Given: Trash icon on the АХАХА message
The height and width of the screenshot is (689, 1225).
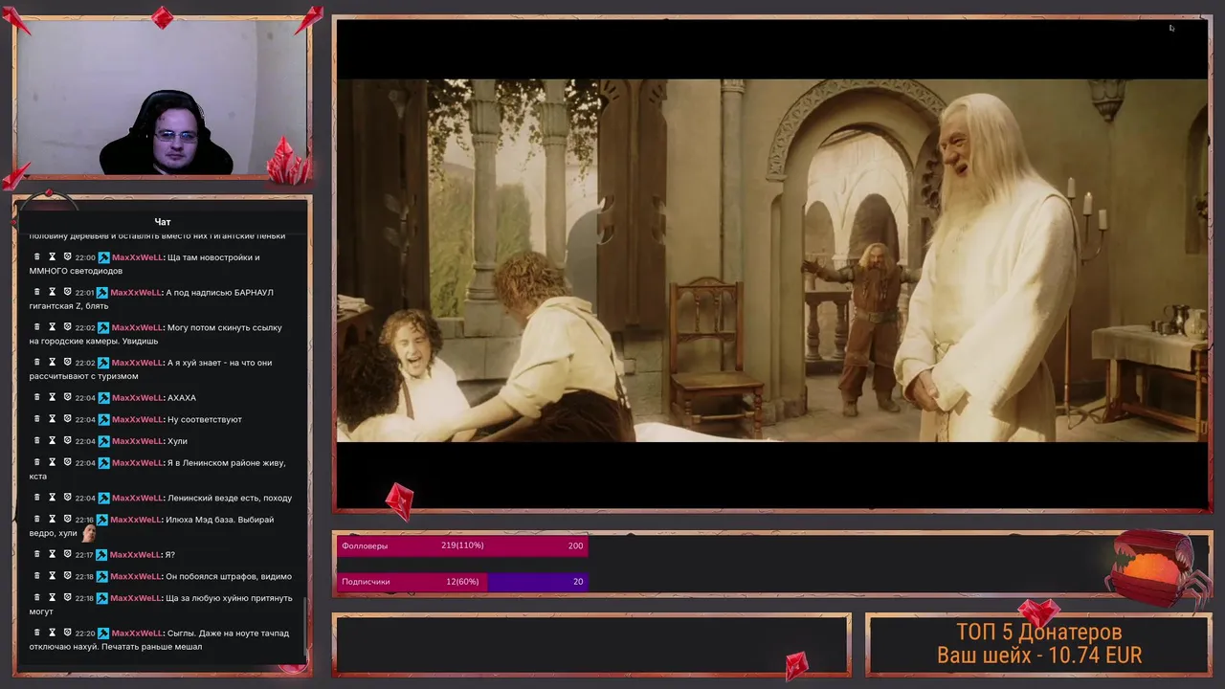Looking at the screenshot, I should click(36, 397).
